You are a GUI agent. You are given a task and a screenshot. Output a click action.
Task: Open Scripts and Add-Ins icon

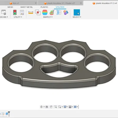pyautogui.click(x=4, y=12)
